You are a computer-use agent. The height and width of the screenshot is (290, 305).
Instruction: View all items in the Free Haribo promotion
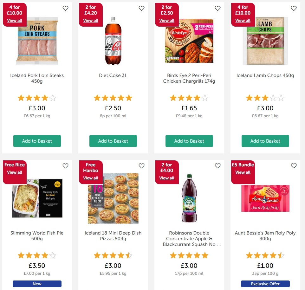click(x=91, y=178)
